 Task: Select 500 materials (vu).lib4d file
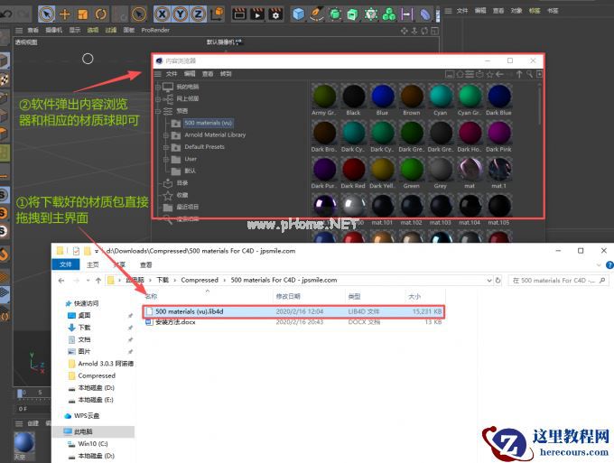point(293,311)
